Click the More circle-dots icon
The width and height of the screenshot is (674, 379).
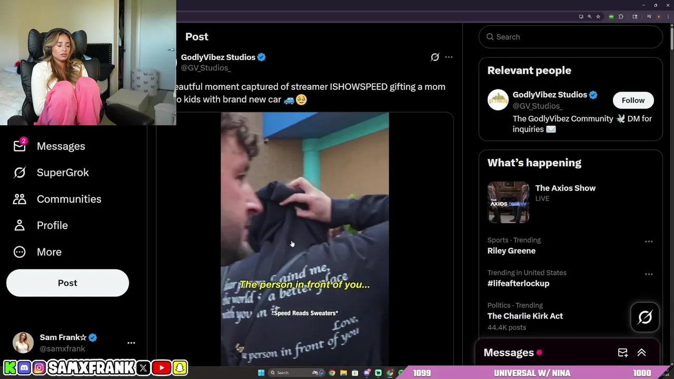[19, 252]
